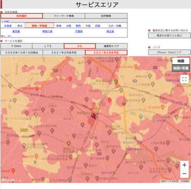Click the 岡本病院 hospital pin

163,107
